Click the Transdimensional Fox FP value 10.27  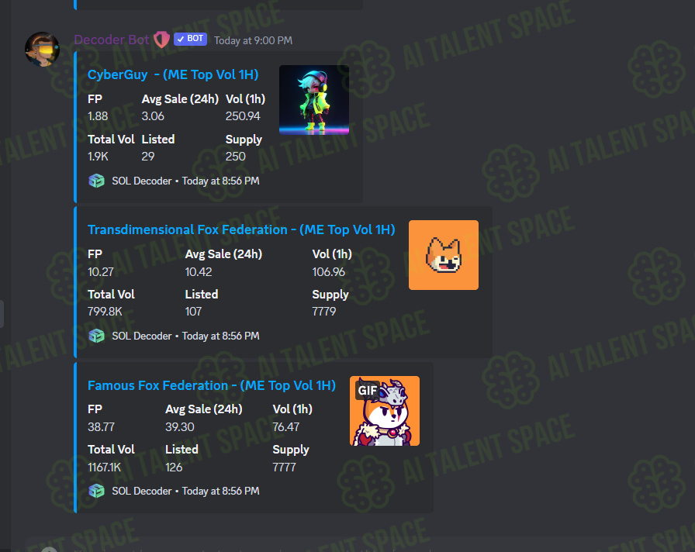pos(101,271)
